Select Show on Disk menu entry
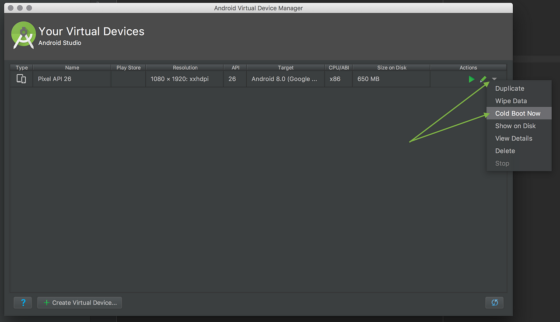The height and width of the screenshot is (322, 560). coord(519,126)
